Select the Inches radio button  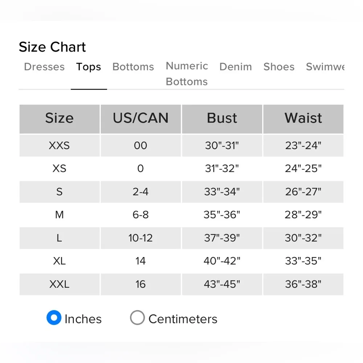(54, 318)
